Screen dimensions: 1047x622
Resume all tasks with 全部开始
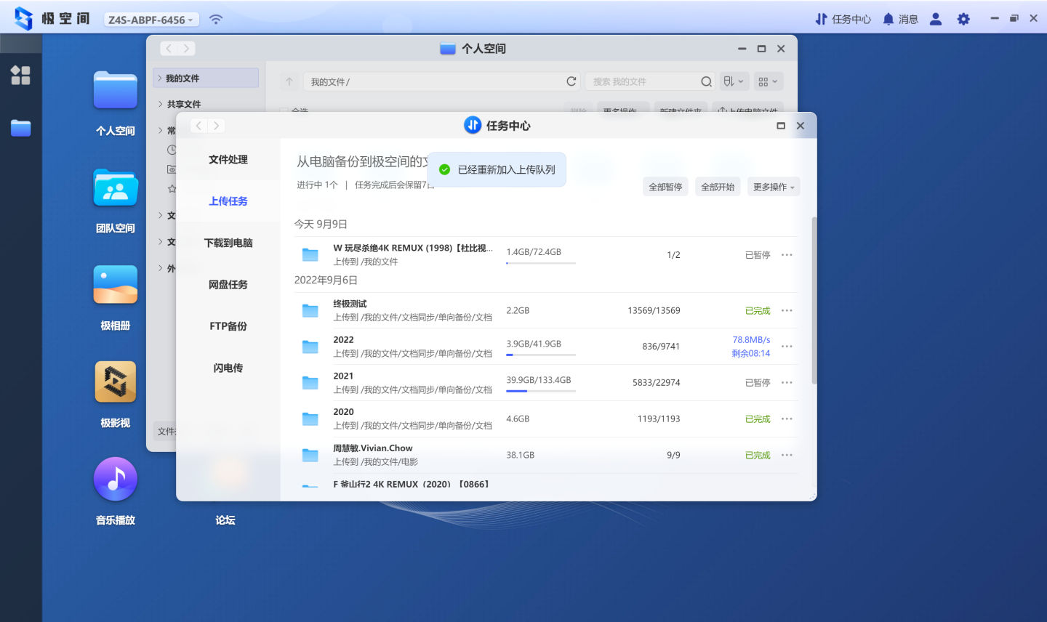click(717, 186)
